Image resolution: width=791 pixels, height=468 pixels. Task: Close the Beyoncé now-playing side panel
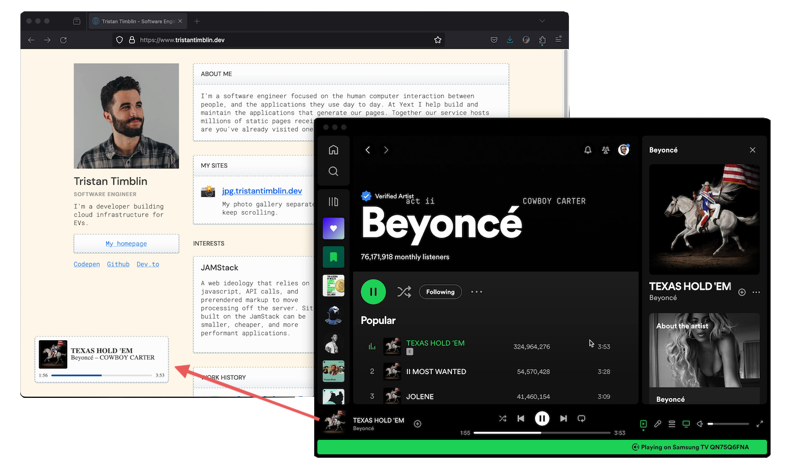pos(753,150)
